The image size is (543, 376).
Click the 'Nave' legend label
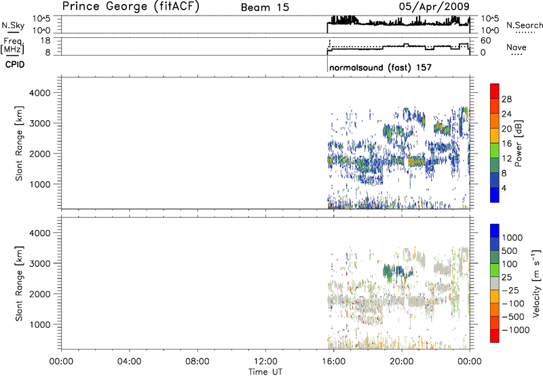(517, 47)
